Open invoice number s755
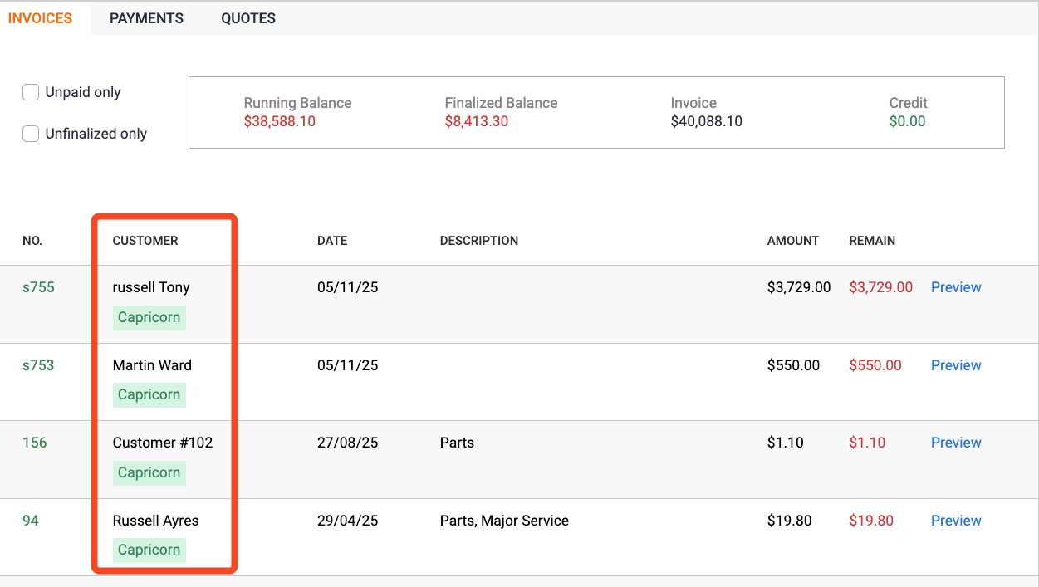The height and width of the screenshot is (587, 1039). [x=38, y=287]
